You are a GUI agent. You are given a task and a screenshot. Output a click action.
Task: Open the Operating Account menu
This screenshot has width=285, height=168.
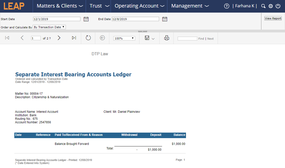(139, 6)
